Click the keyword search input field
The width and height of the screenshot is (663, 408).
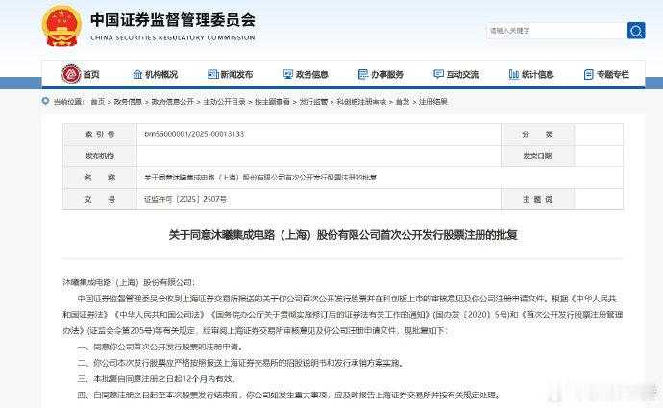pyautogui.click(x=556, y=31)
